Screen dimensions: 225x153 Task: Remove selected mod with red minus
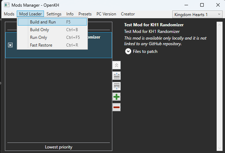click(117, 107)
